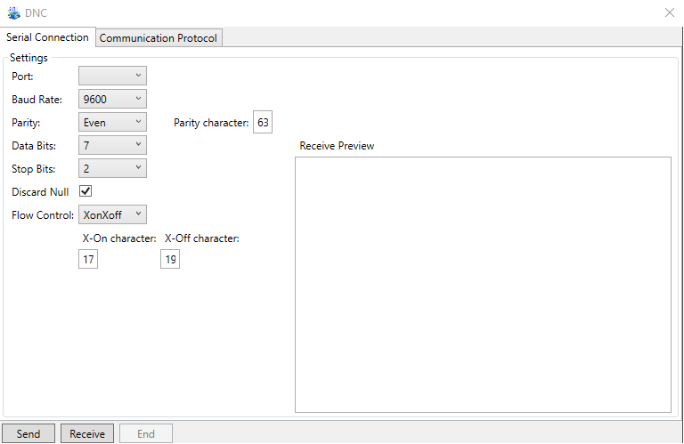Screen dimensions: 684x444
Task: Open Flow Control dropdown set to XonXoff
Action: [x=112, y=214]
